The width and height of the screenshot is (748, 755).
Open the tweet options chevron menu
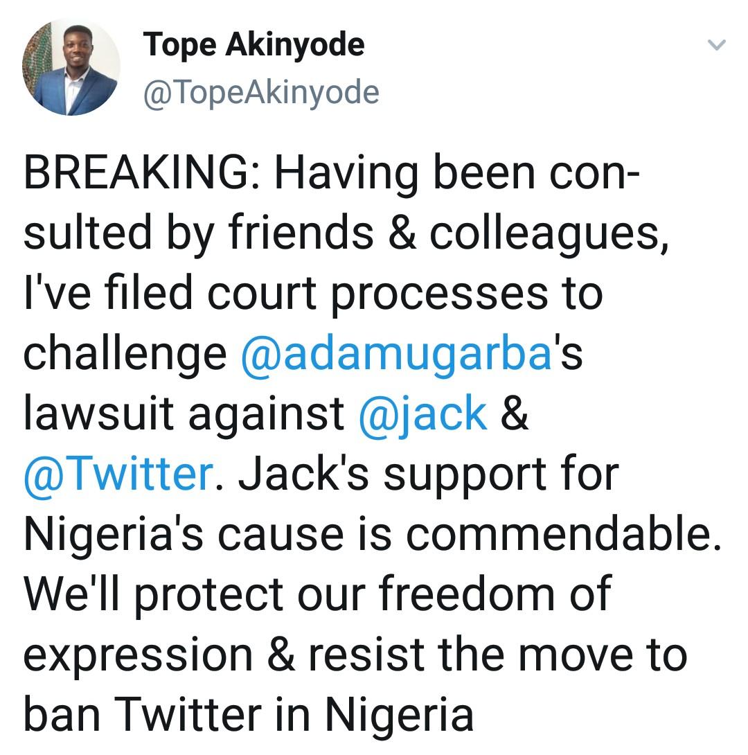tap(717, 46)
